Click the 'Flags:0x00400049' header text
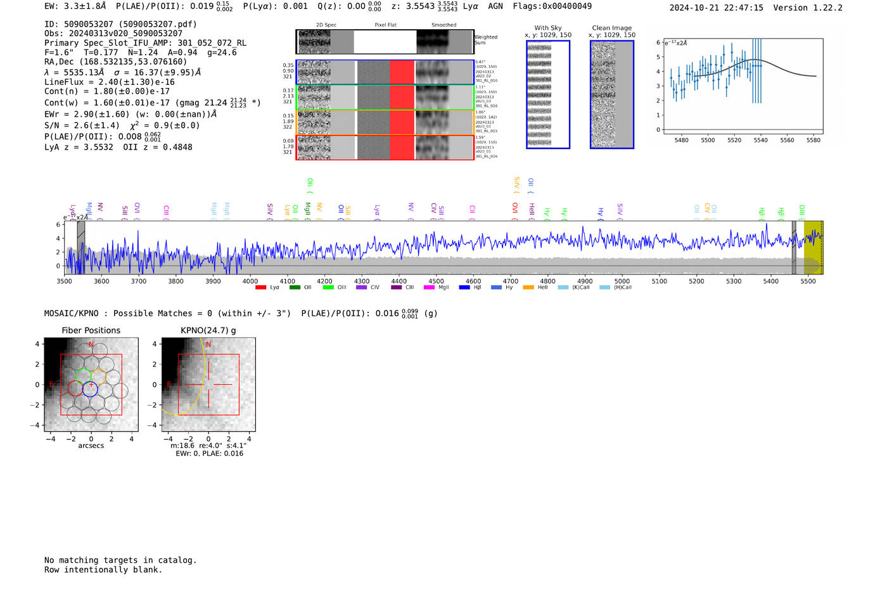The image size is (887, 604). click(x=552, y=6)
